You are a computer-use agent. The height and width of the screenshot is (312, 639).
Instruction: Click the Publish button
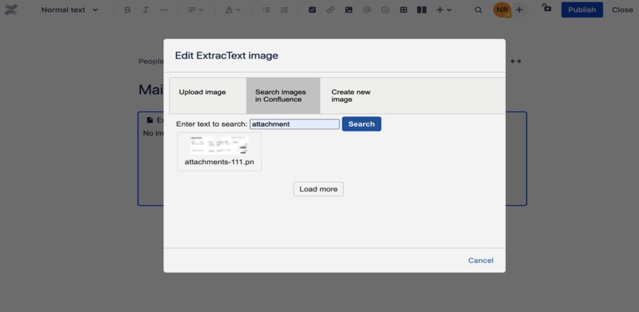click(582, 10)
